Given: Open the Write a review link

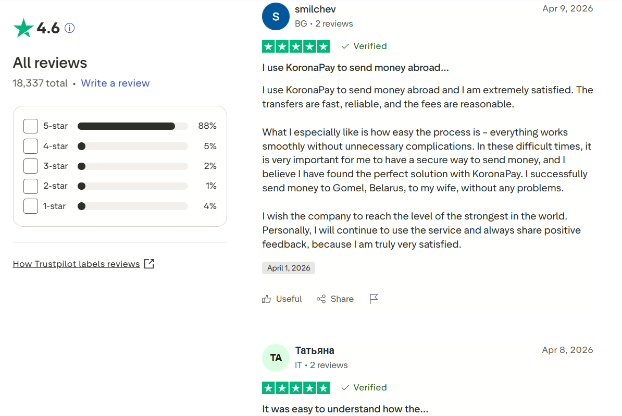Looking at the screenshot, I should [115, 83].
